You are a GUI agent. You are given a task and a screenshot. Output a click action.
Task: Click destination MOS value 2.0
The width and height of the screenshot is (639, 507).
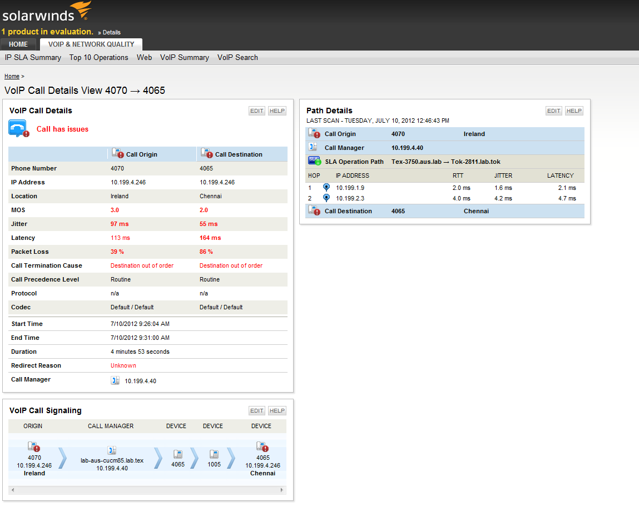point(204,210)
